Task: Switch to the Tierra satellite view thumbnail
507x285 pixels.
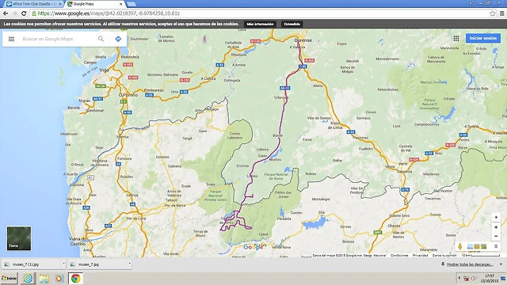Action: coord(19,238)
